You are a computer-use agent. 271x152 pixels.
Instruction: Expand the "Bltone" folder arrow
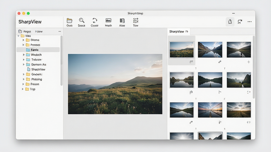click(x=23, y=40)
